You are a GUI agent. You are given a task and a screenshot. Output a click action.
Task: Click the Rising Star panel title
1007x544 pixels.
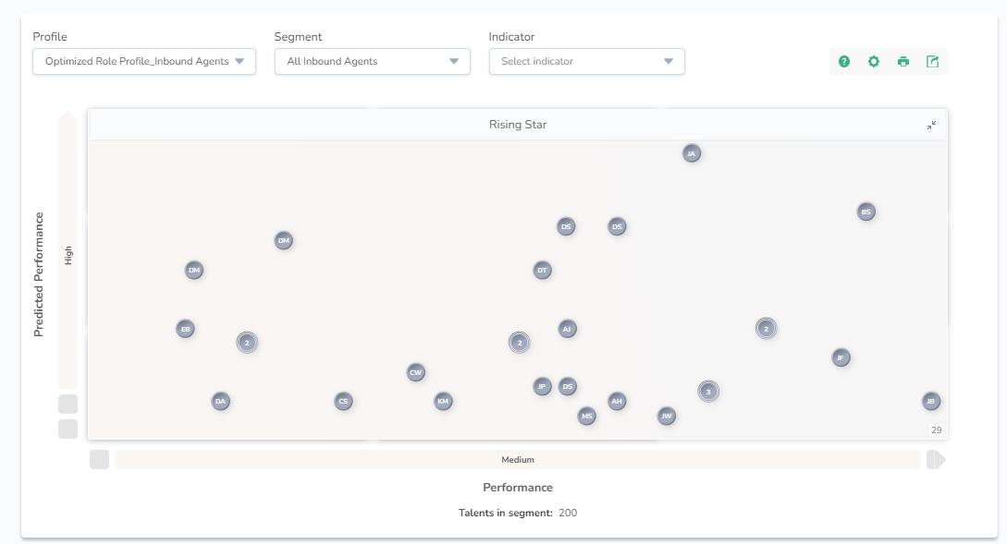[518, 125]
